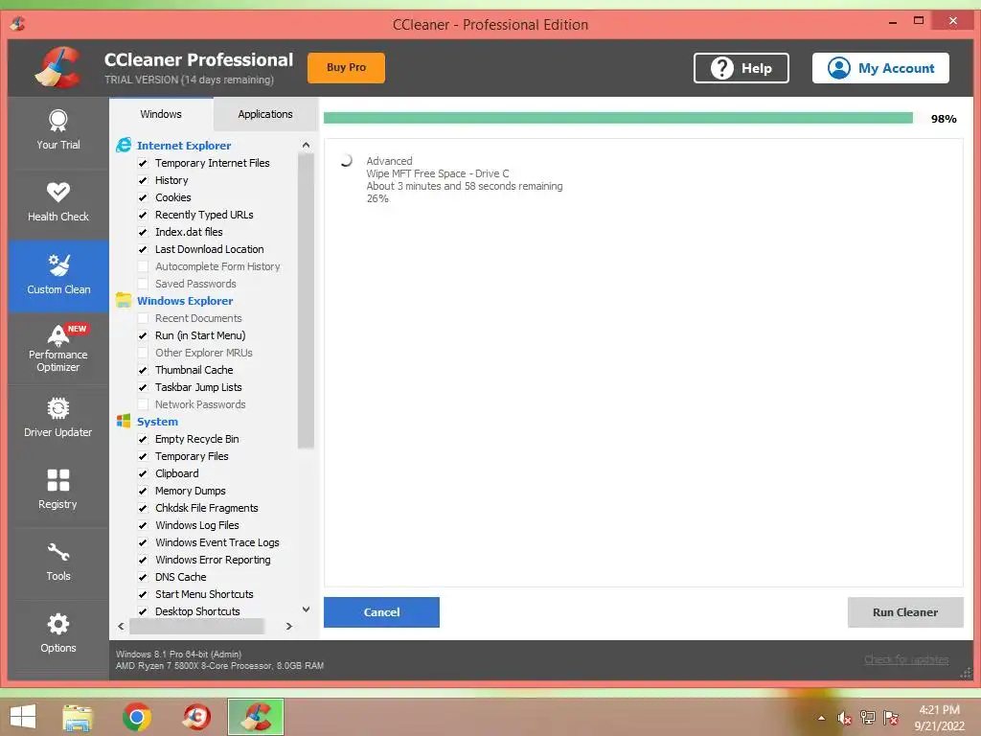Select the System category heading
This screenshot has width=981, height=736.
pos(158,422)
